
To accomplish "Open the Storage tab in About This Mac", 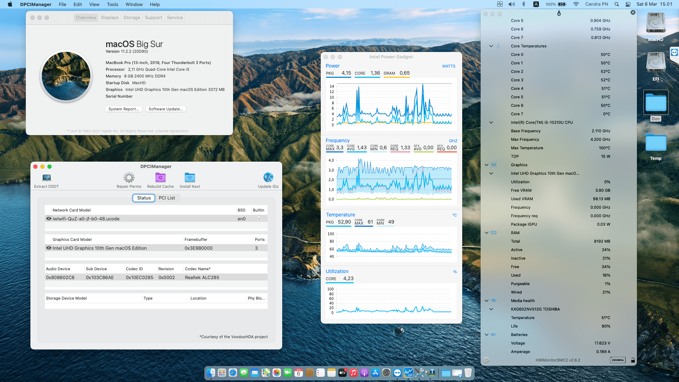I will [x=132, y=18].
